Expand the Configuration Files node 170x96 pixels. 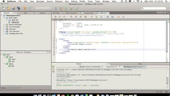(x=4, y=34)
